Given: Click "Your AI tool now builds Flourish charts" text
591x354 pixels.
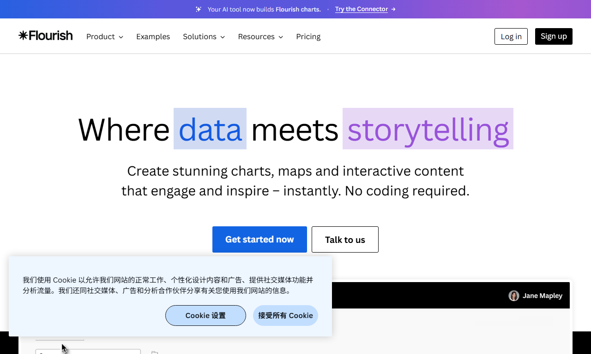Looking at the screenshot, I should click(x=264, y=9).
